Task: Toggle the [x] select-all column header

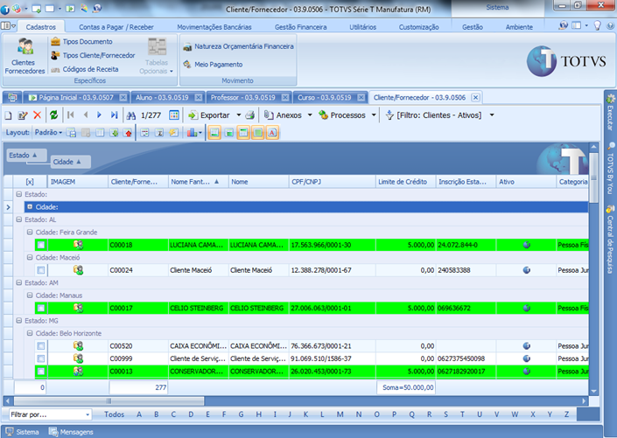Action: click(30, 182)
